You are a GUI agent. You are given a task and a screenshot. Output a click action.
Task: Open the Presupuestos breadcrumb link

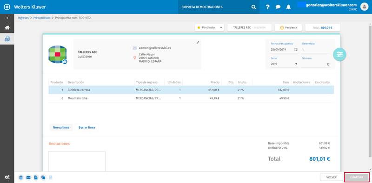(x=42, y=18)
